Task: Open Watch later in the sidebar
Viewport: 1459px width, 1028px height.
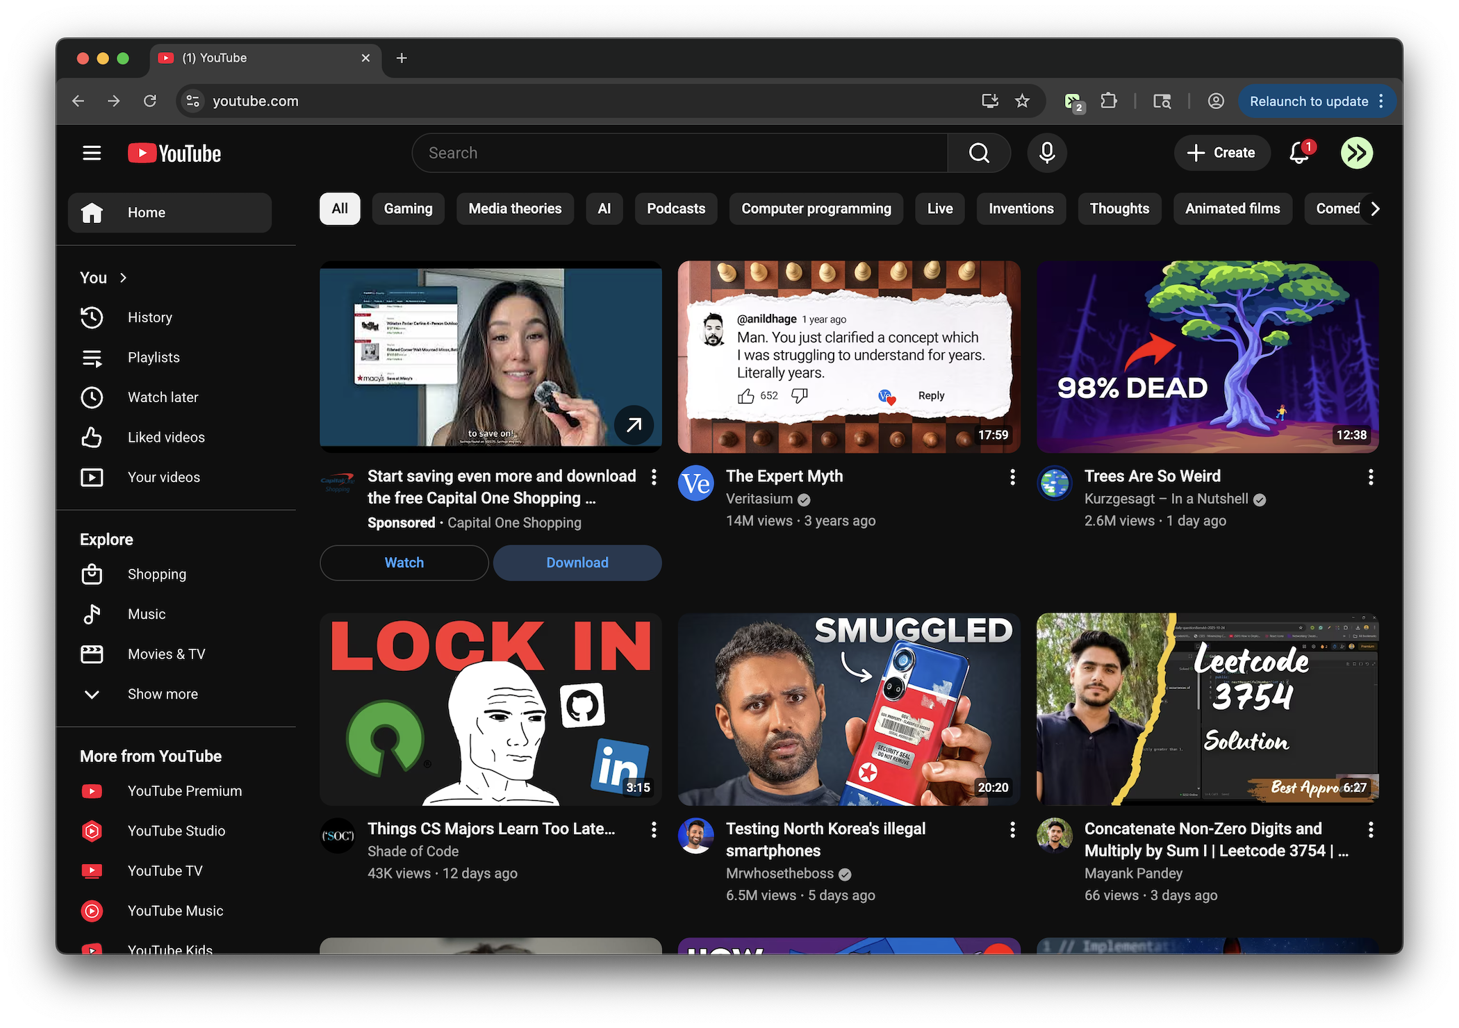Action: (163, 397)
